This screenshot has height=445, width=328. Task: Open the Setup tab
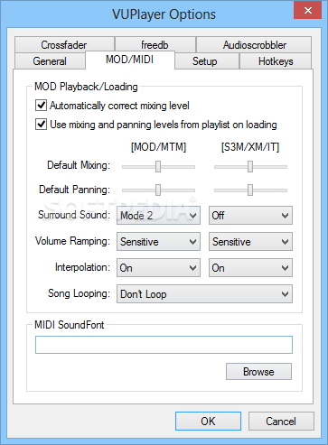pyautogui.click(x=207, y=61)
